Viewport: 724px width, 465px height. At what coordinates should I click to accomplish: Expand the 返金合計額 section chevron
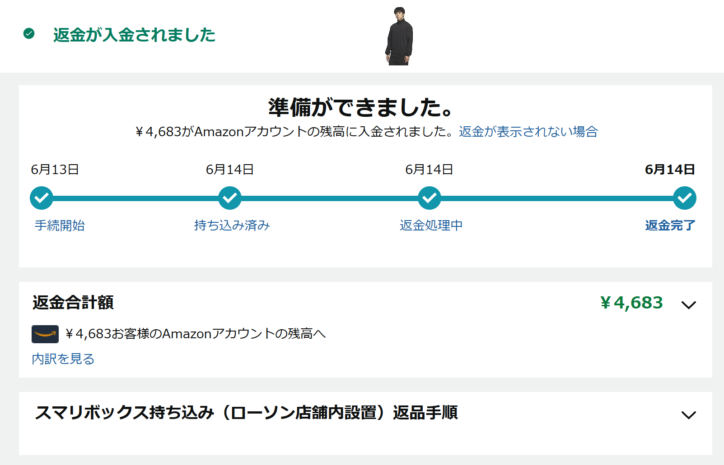[x=689, y=305]
